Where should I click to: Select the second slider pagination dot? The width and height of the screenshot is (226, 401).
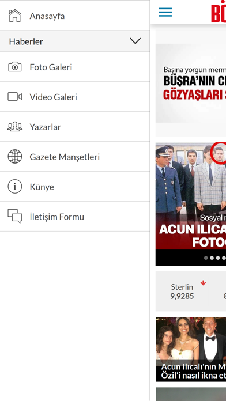pyautogui.click(x=212, y=258)
